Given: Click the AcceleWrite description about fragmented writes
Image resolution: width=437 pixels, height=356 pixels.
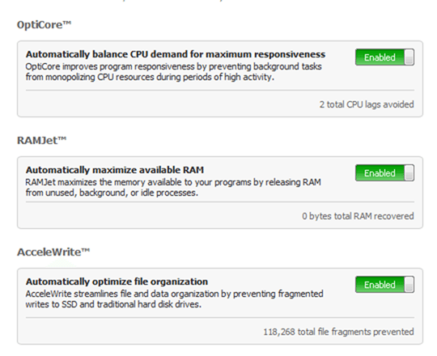Looking at the screenshot, I should (174, 299).
